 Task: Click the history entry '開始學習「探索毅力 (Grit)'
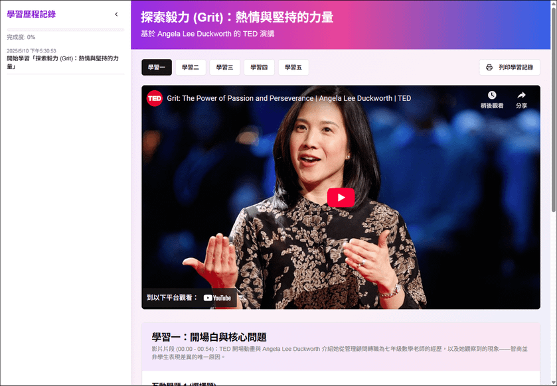63,62
